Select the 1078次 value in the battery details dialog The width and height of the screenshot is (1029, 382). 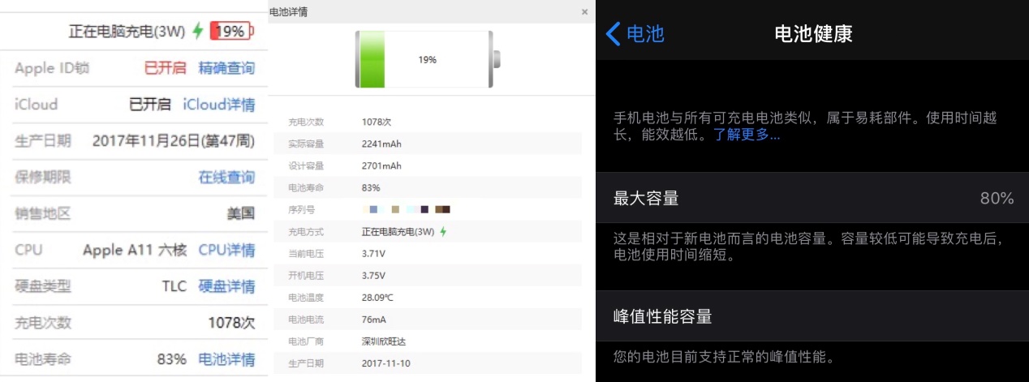point(377,122)
